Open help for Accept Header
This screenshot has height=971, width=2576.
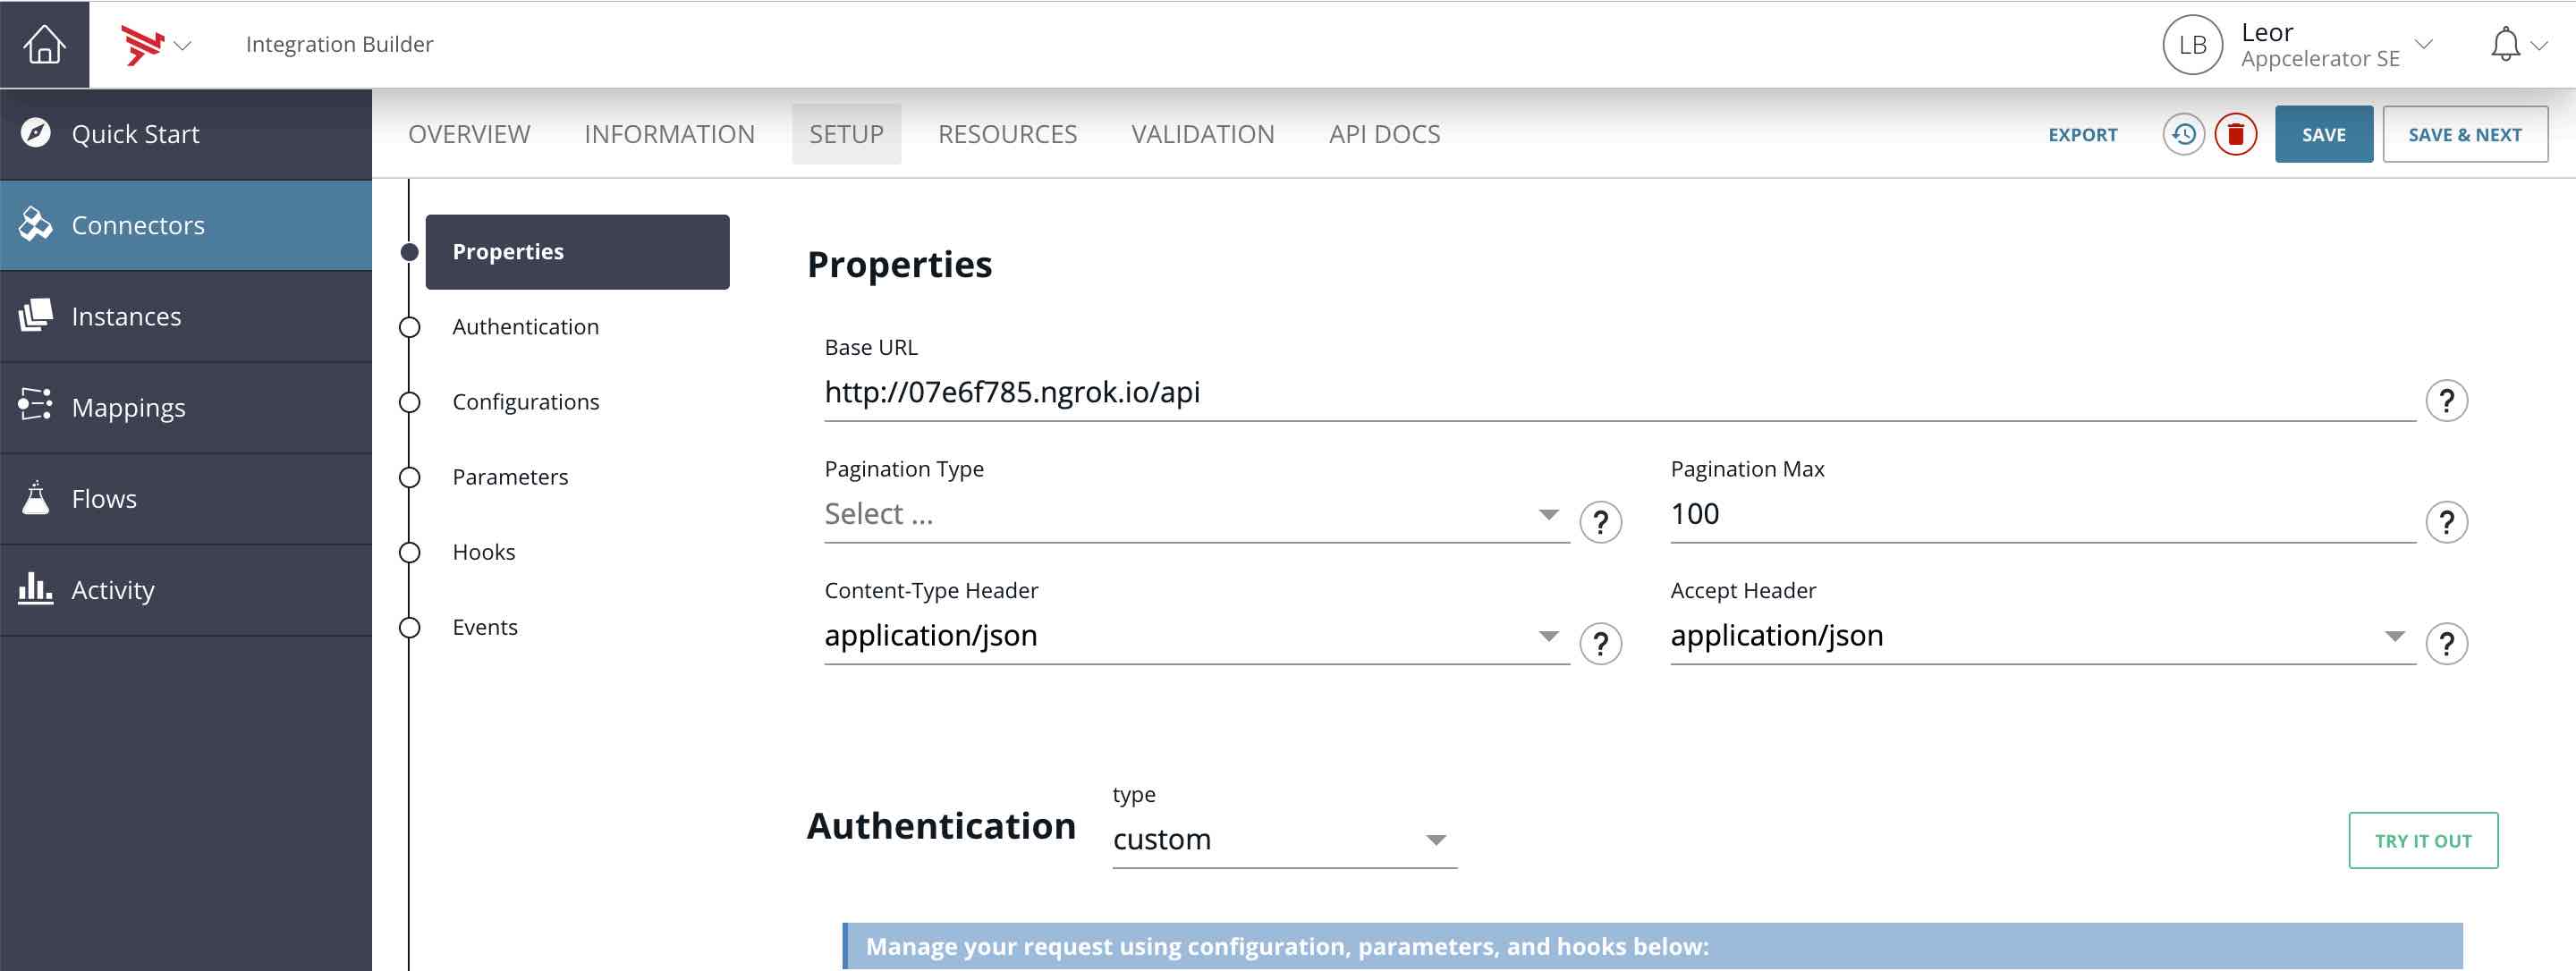click(x=2446, y=644)
